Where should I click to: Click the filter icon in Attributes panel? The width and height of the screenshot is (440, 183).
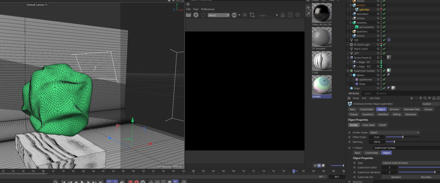pos(429,98)
